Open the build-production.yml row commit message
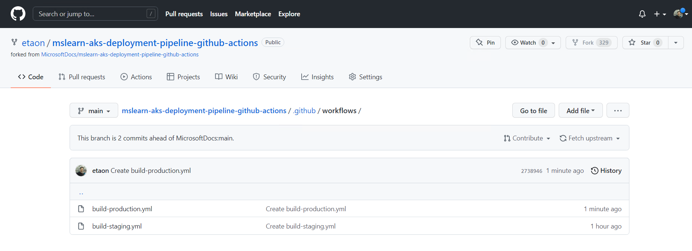 click(x=306, y=209)
